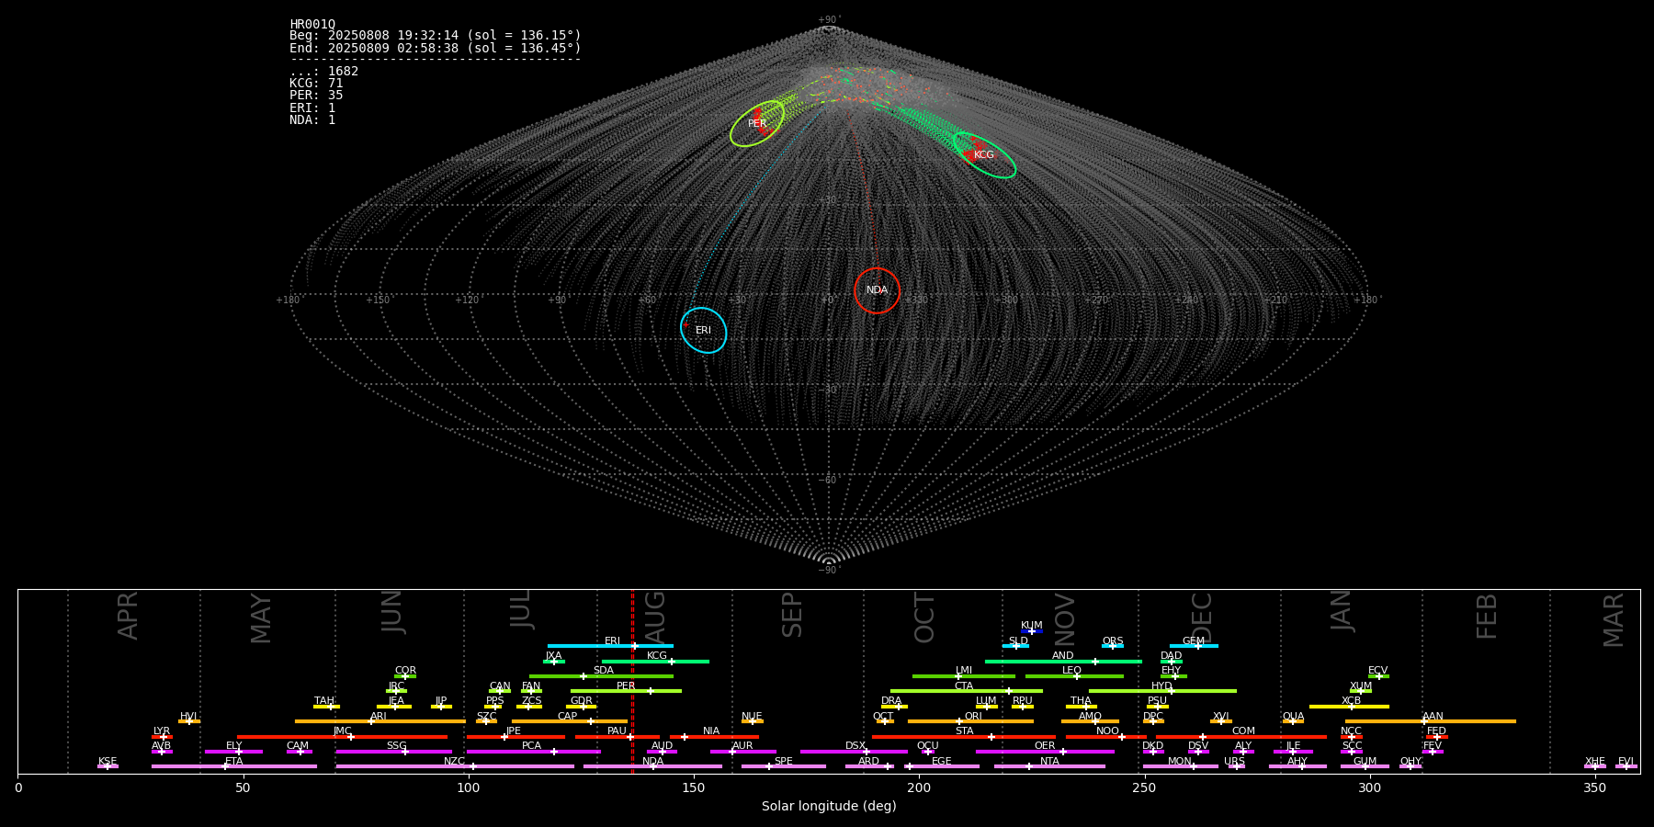Click the sporadic count '...: 1682'
Screen dimensions: 1654x827
[x=324, y=72]
